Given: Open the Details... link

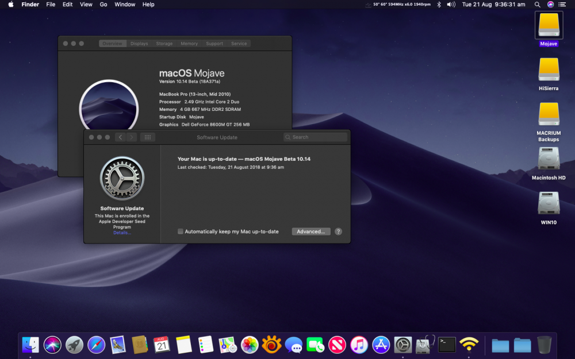Looking at the screenshot, I should tap(122, 233).
